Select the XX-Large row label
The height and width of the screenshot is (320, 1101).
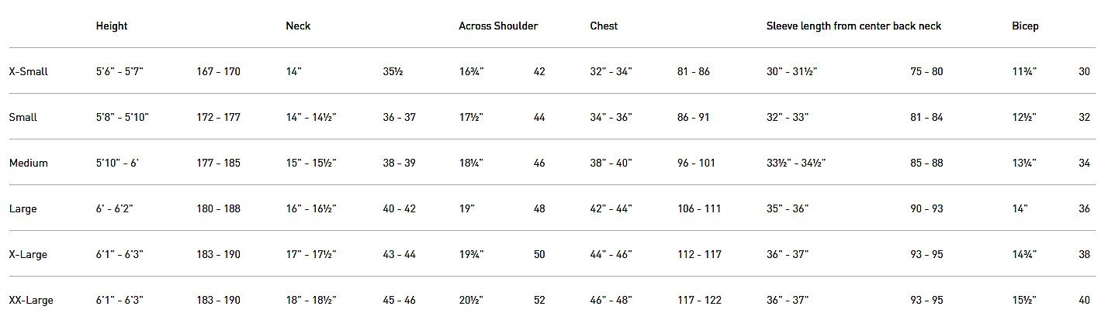(31, 300)
